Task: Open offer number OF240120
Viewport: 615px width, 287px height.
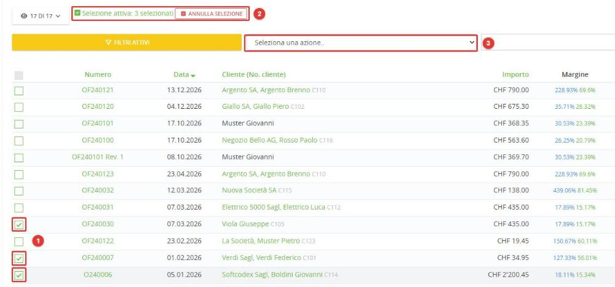Action: click(98, 106)
